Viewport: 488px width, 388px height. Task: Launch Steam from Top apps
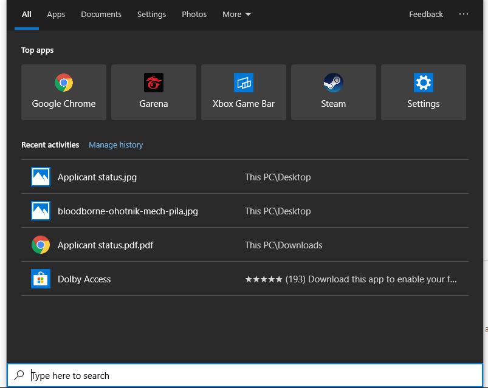[x=333, y=91]
